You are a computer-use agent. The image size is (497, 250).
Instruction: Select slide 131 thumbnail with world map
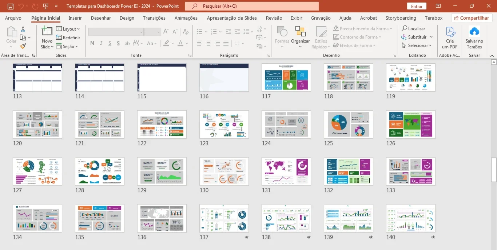pos(286,171)
